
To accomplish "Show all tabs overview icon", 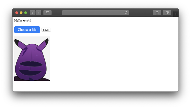I will click(167, 13).
